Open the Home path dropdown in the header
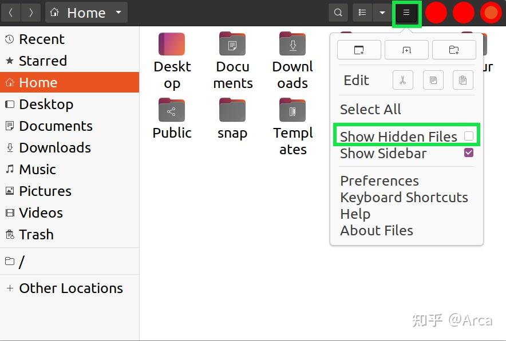The height and width of the screenshot is (341, 506). point(117,12)
